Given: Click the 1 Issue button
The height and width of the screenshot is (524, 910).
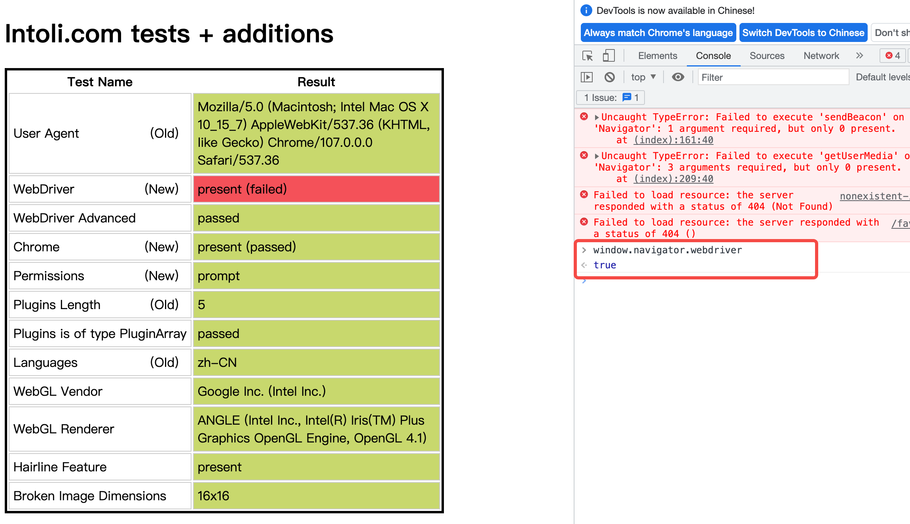Looking at the screenshot, I should tap(611, 98).
